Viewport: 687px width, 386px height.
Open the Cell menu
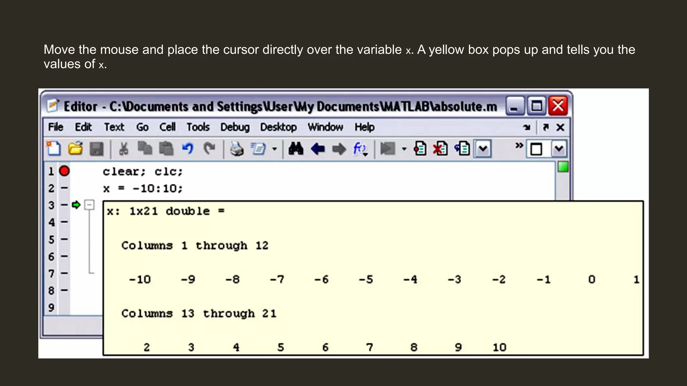point(167,127)
